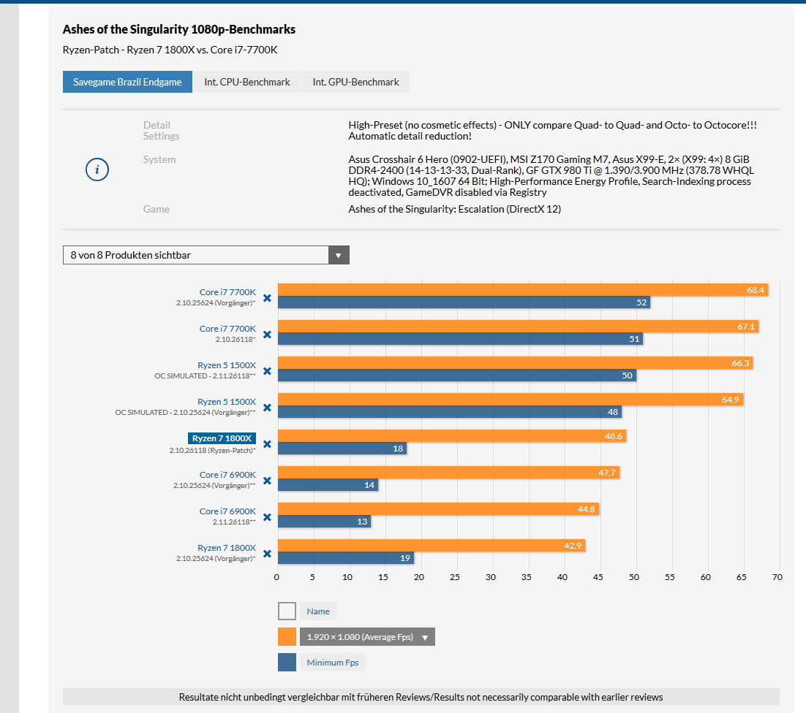This screenshot has height=713, width=806.
Task: Click the 66.3 average fps bar
Action: pyautogui.click(x=516, y=362)
